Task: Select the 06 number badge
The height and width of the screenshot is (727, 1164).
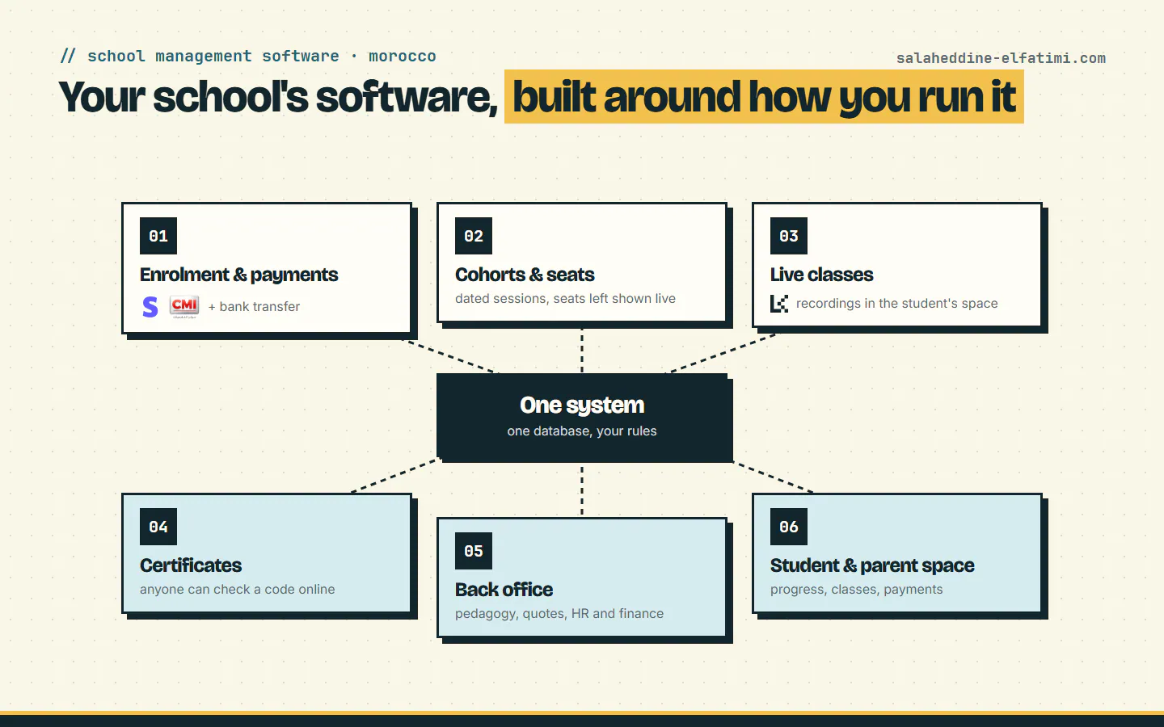Action: (789, 527)
